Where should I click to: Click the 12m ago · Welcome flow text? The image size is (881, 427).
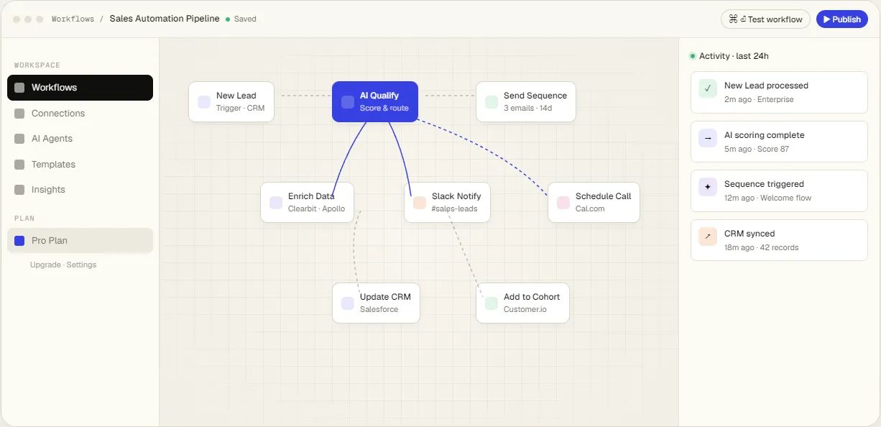[x=767, y=198]
